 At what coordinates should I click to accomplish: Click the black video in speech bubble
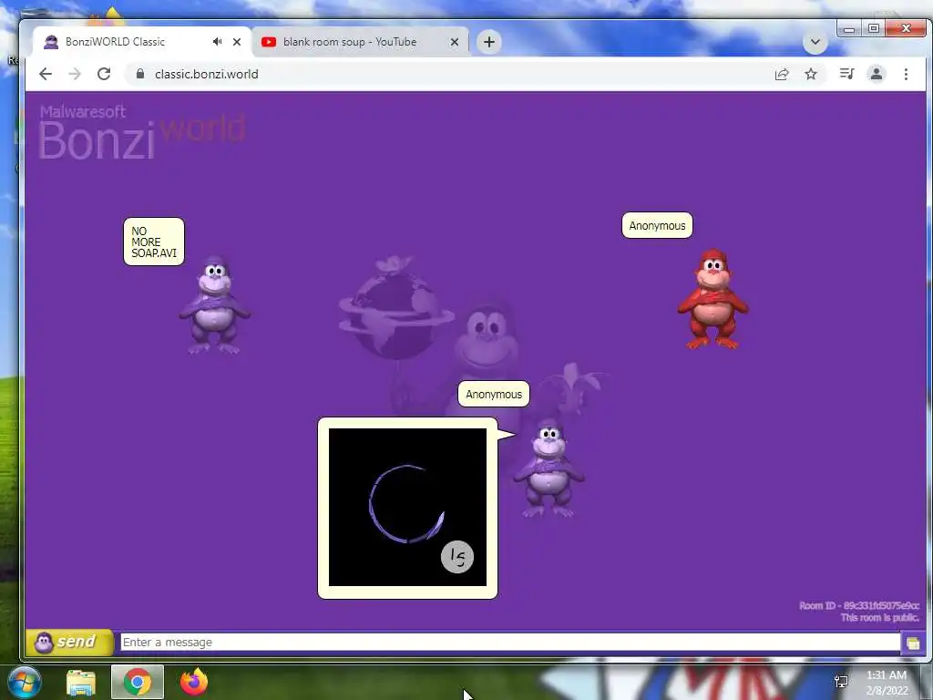tap(407, 507)
